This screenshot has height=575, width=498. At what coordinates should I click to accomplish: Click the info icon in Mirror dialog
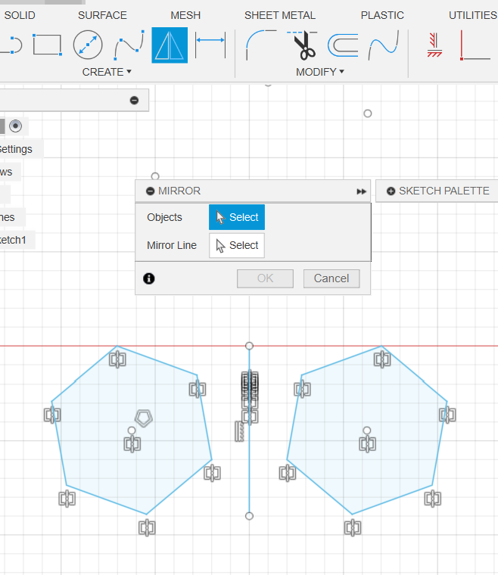pyautogui.click(x=149, y=278)
